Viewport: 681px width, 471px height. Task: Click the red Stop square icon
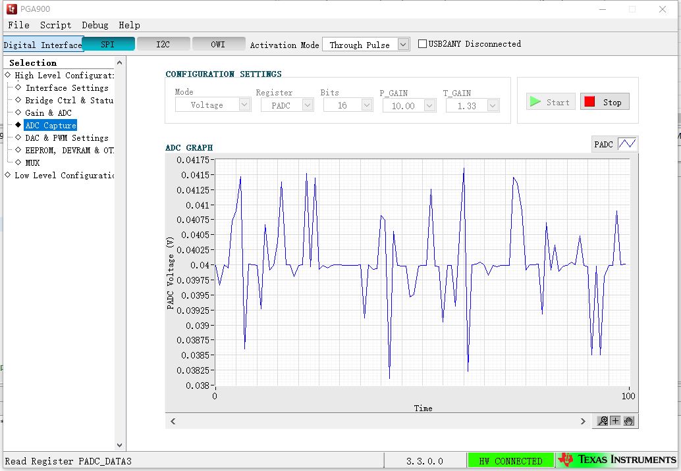pyautogui.click(x=589, y=101)
